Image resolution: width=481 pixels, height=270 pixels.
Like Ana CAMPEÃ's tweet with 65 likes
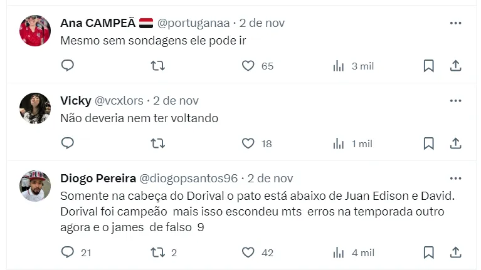248,66
